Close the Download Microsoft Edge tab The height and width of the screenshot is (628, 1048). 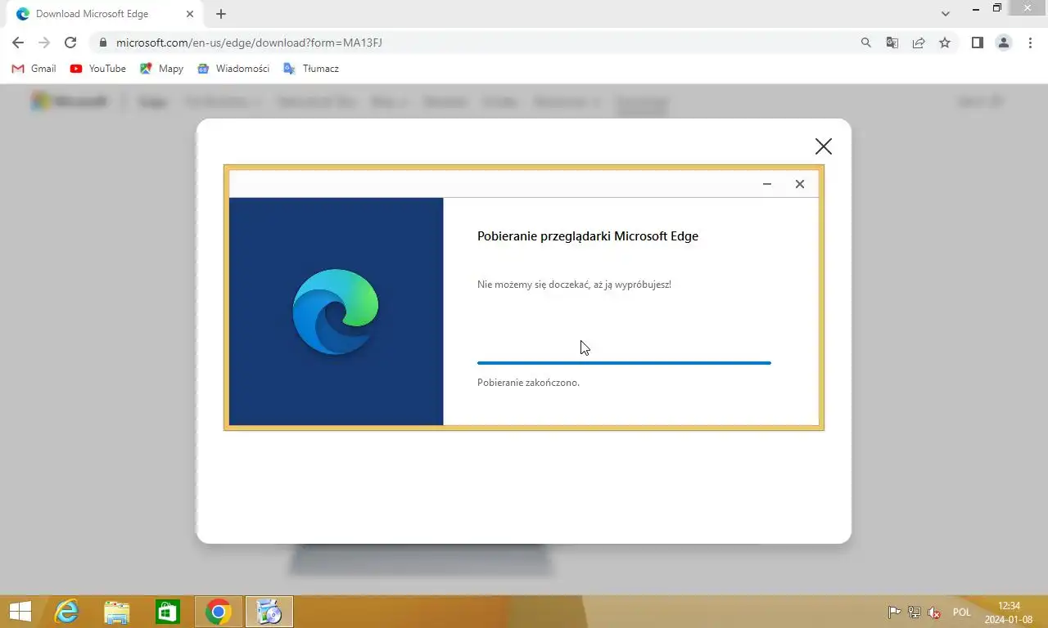(190, 14)
